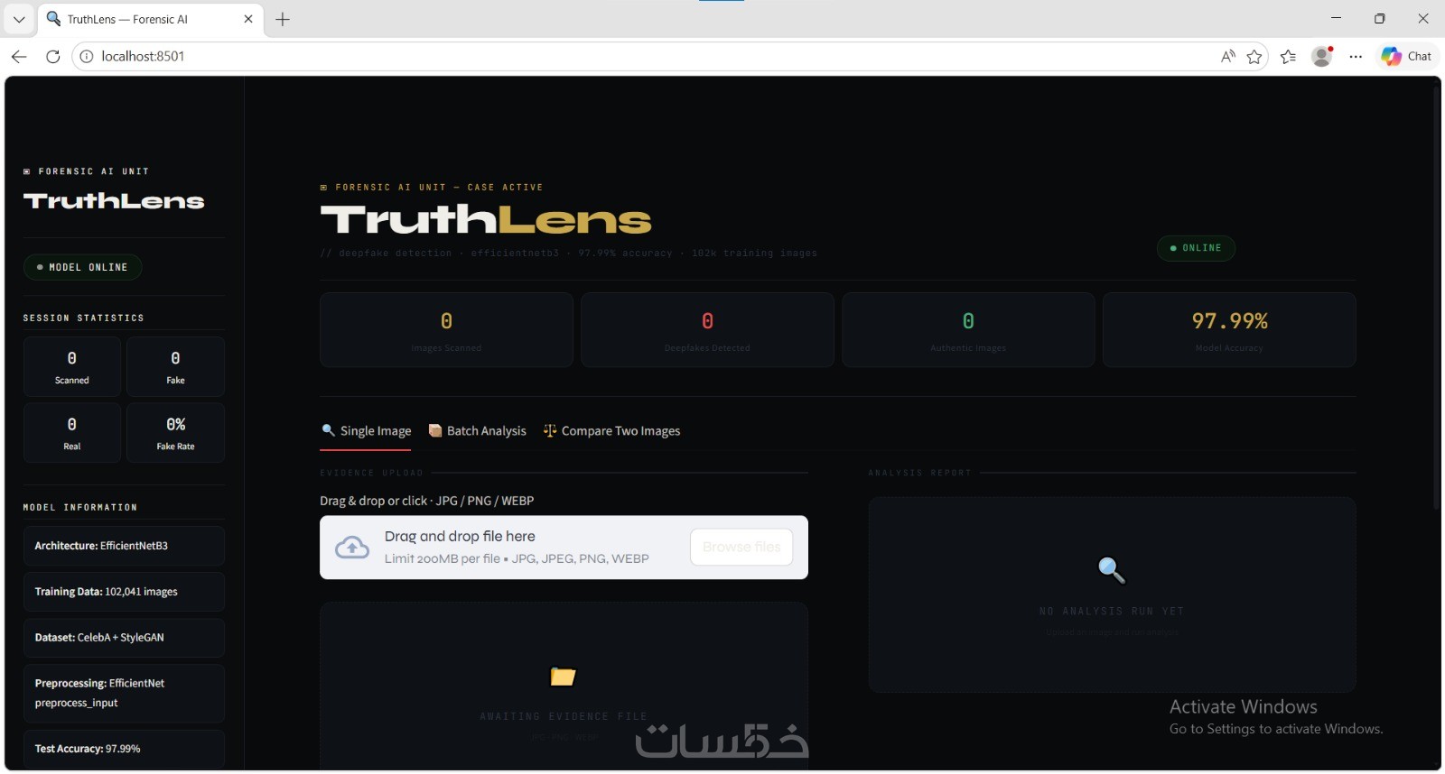
Task: Click the magnifier icon in analysis report
Action: [x=1111, y=570]
